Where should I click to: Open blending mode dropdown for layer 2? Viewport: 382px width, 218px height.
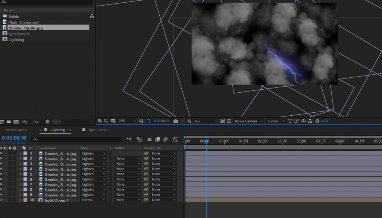(x=94, y=158)
